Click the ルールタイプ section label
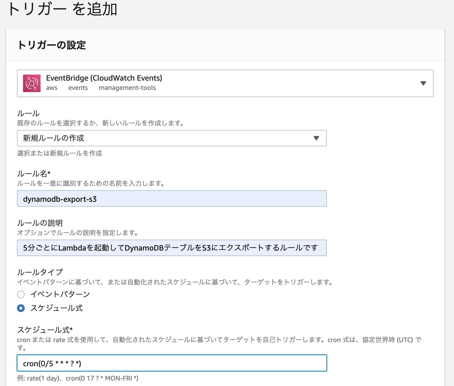The image size is (454, 386). tap(40, 272)
